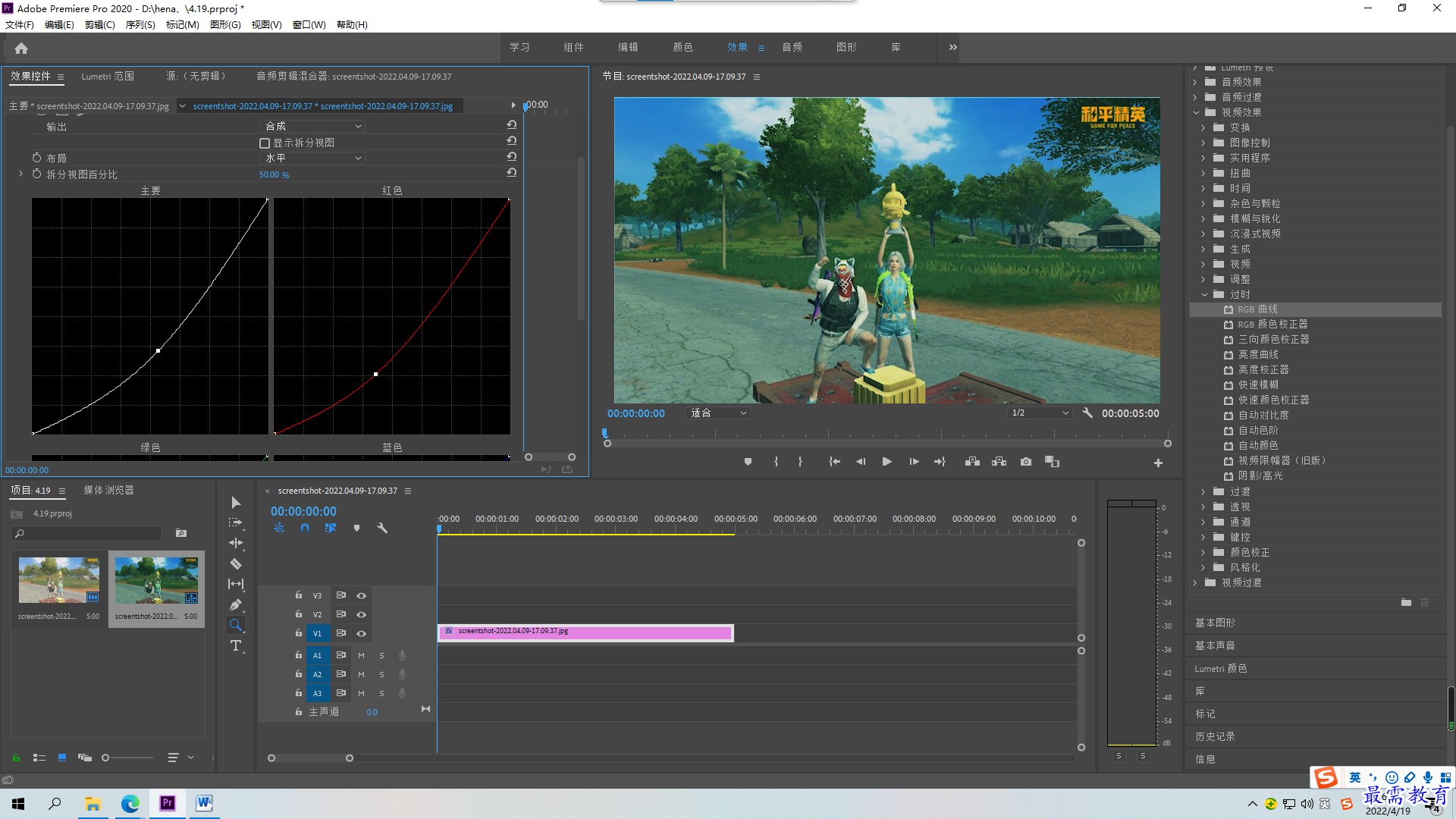Toggle lock on track A3
The image size is (1456, 819).
(x=299, y=694)
